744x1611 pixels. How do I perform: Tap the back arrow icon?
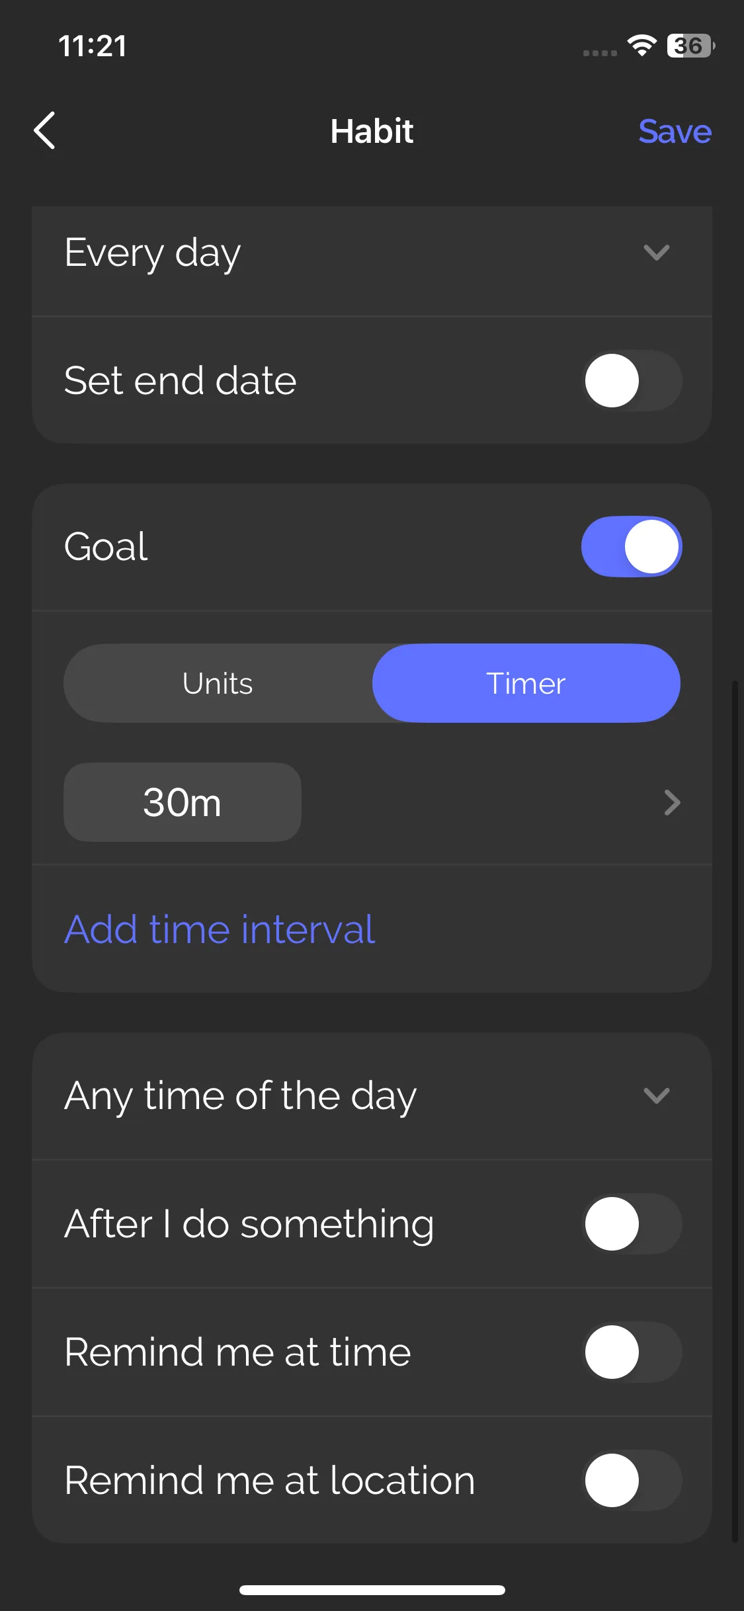tap(45, 130)
